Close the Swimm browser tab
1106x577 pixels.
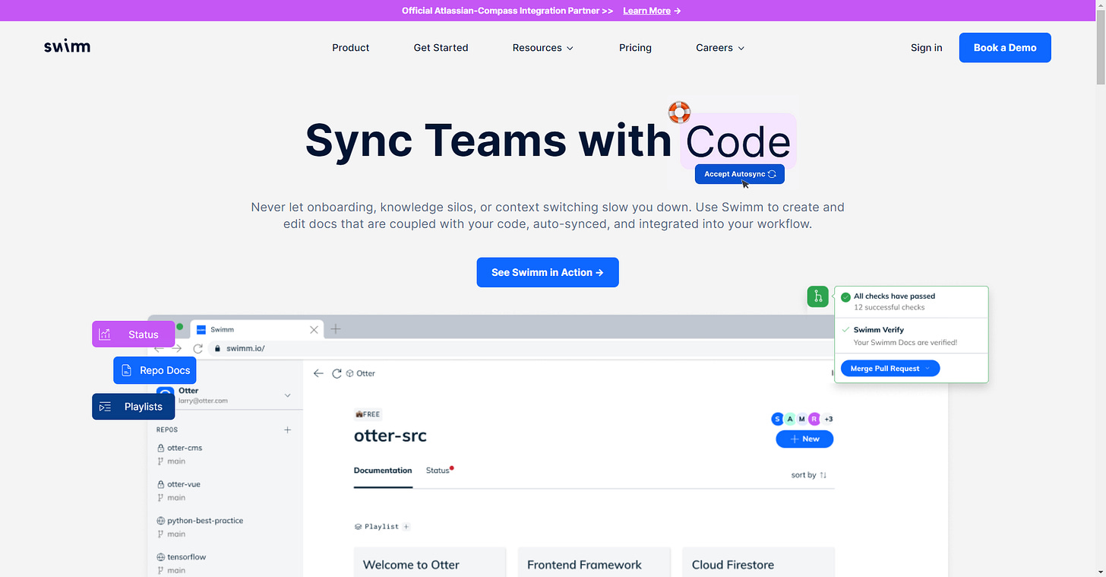tap(314, 330)
